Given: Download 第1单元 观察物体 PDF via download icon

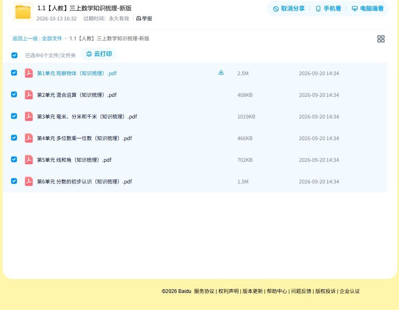Looking at the screenshot, I should (x=221, y=73).
